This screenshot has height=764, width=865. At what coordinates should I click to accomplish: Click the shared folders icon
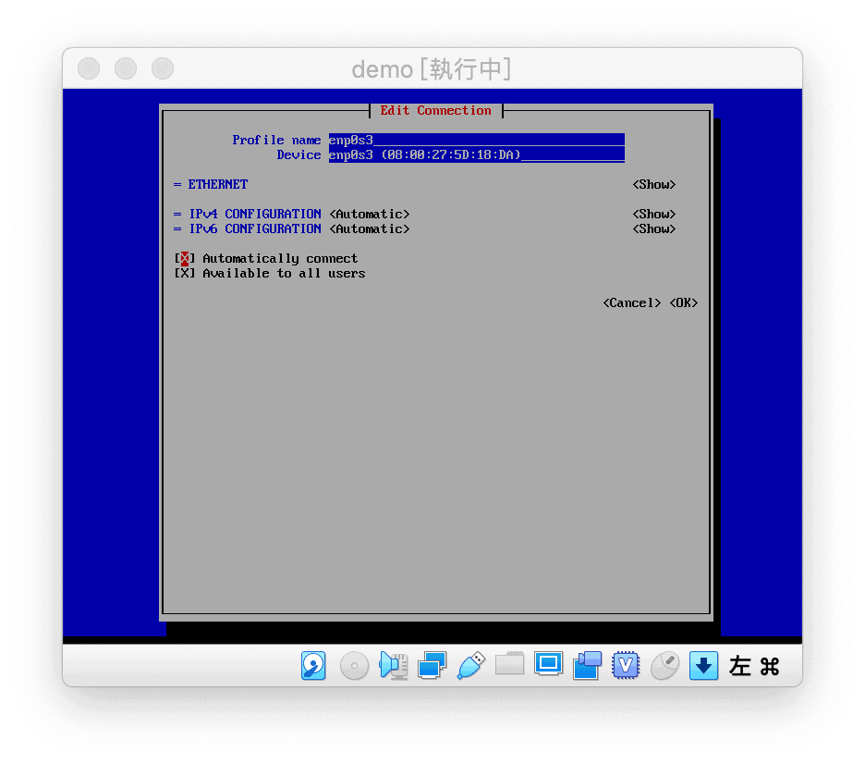[509, 664]
